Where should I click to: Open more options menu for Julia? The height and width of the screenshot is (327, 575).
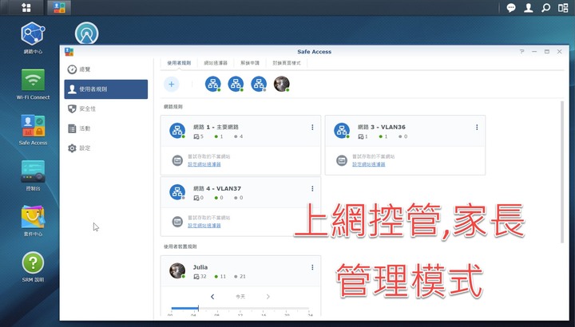coord(312,267)
